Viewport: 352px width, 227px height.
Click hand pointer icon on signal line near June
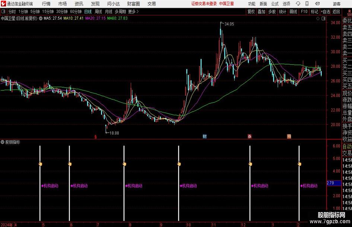(x=70, y=164)
